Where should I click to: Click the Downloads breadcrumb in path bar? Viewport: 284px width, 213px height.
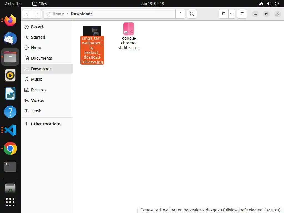click(82, 14)
